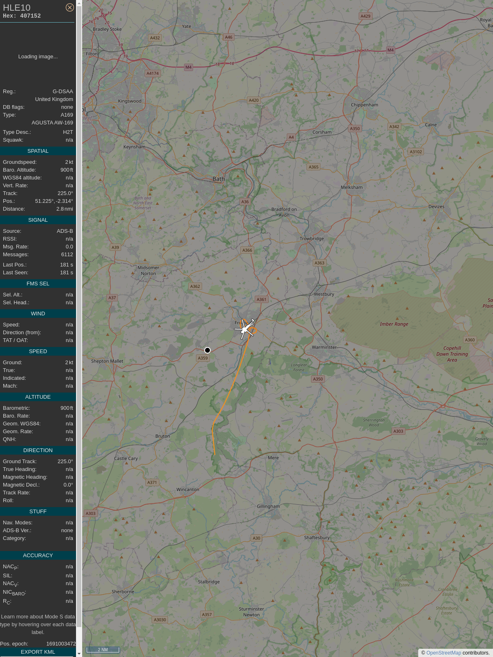Click the EXPORT KML button
Image resolution: width=493 pixels, height=657 pixels.
tap(38, 652)
